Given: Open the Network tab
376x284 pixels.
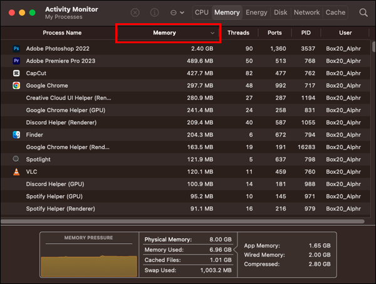Looking at the screenshot, I should [306, 13].
